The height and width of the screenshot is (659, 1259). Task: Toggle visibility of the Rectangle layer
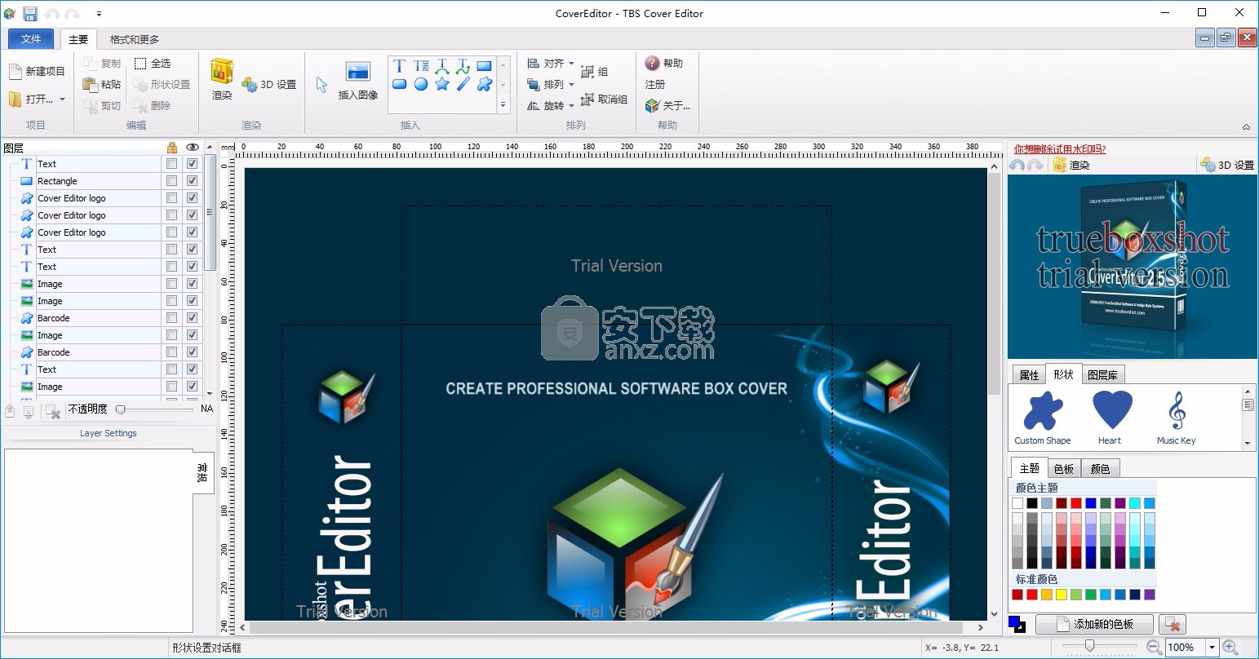click(x=192, y=180)
